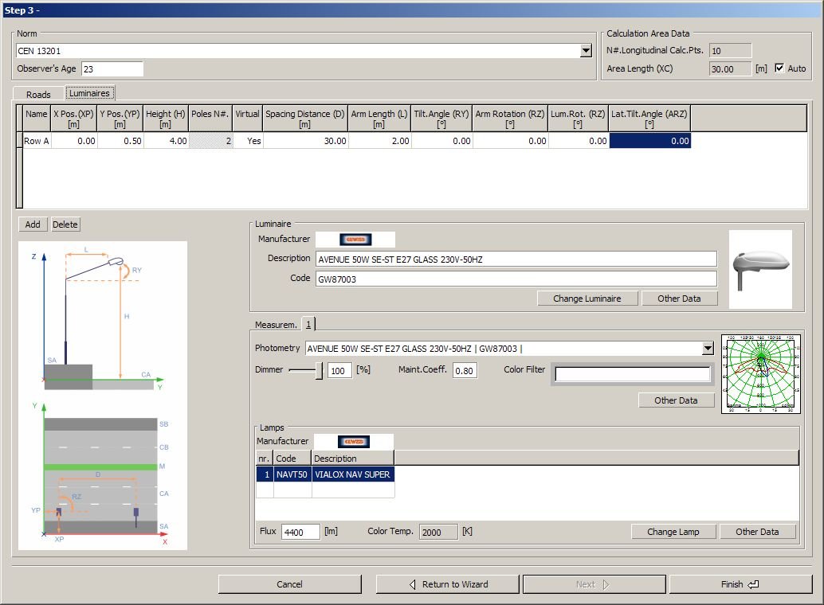Viewport: 824px width, 605px height.
Task: Click the lamp Flux field
Action: (300, 532)
